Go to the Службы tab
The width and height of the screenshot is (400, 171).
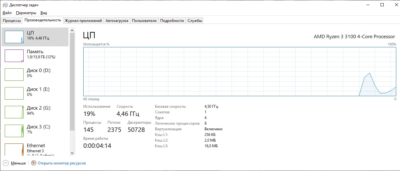click(x=195, y=21)
